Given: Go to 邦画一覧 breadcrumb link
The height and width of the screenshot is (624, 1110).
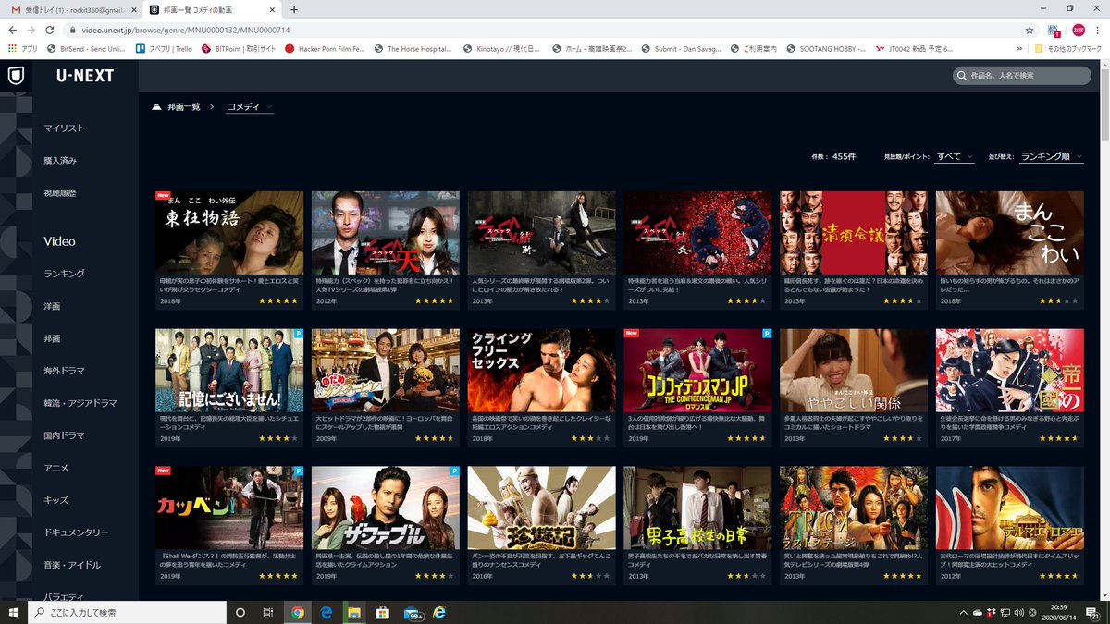Looking at the screenshot, I should tap(183, 107).
